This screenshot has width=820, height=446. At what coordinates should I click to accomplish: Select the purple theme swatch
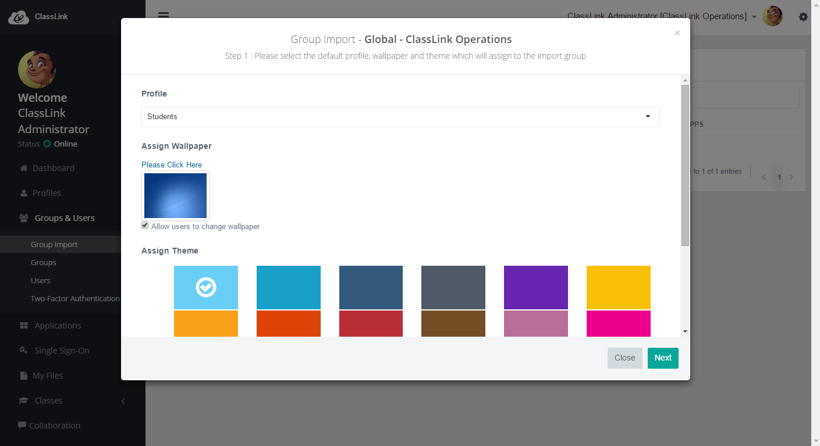pos(536,287)
